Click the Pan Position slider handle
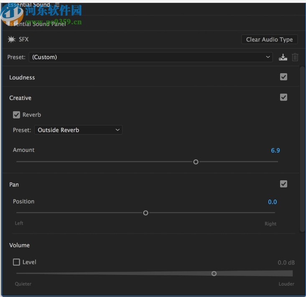 tap(145, 213)
